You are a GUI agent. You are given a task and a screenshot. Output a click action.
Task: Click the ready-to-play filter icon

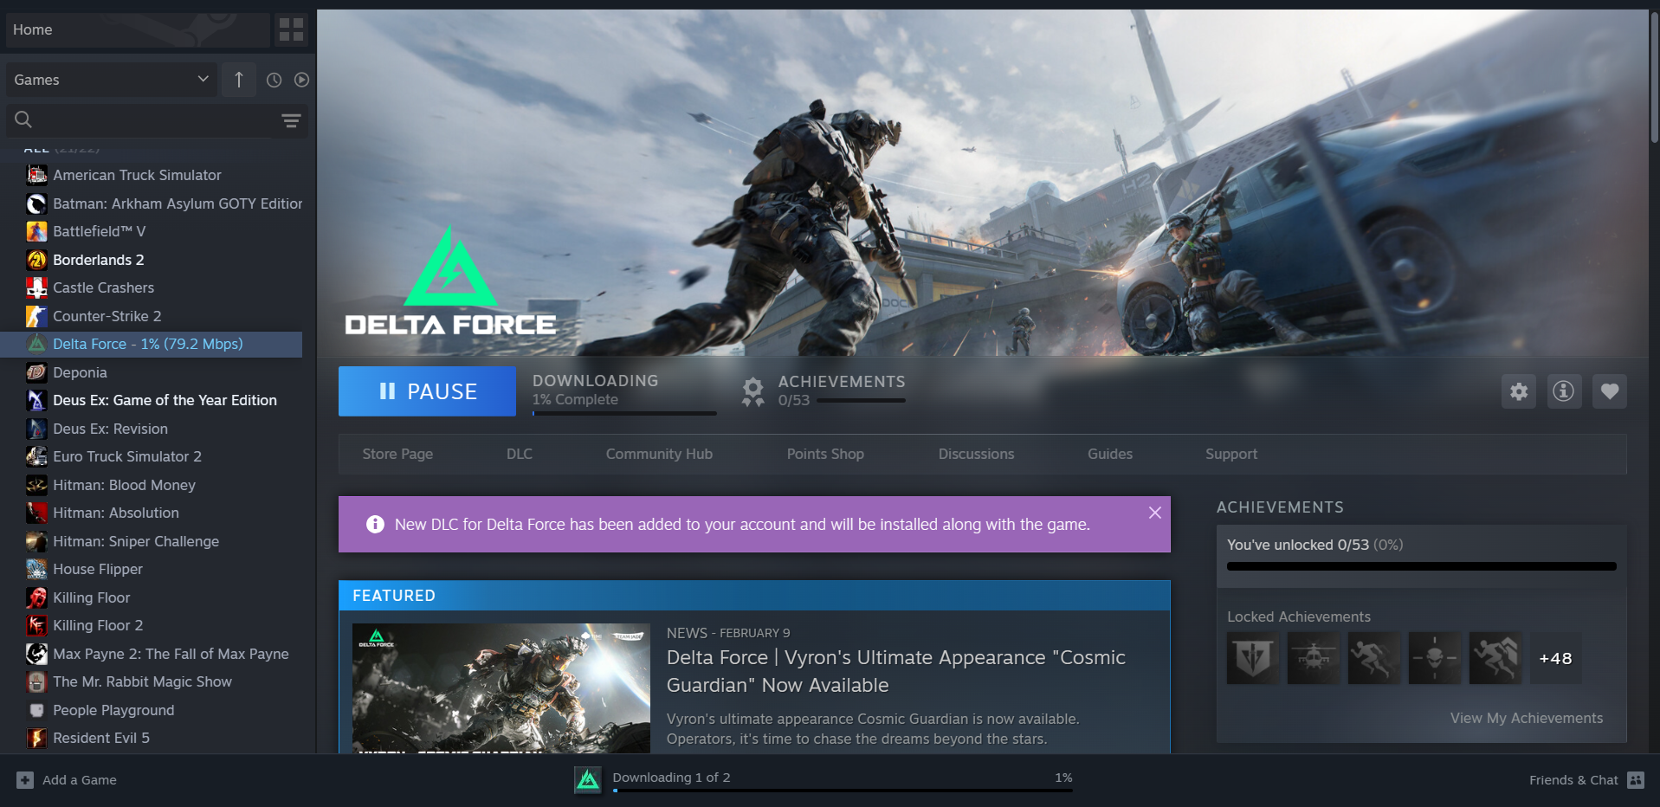coord(301,80)
